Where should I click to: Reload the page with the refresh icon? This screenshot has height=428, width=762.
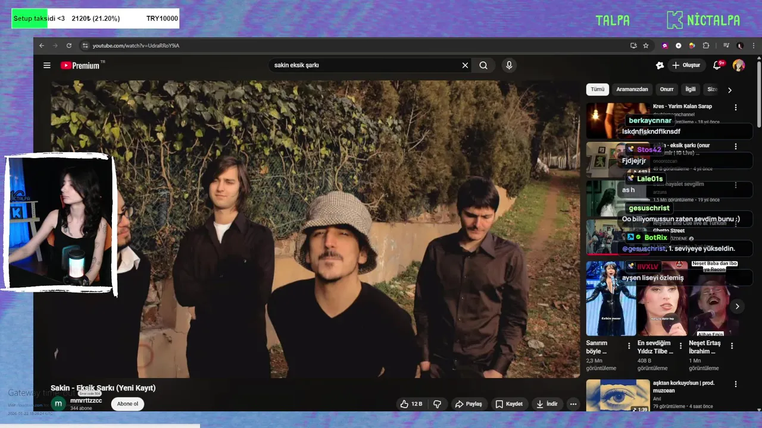click(69, 46)
